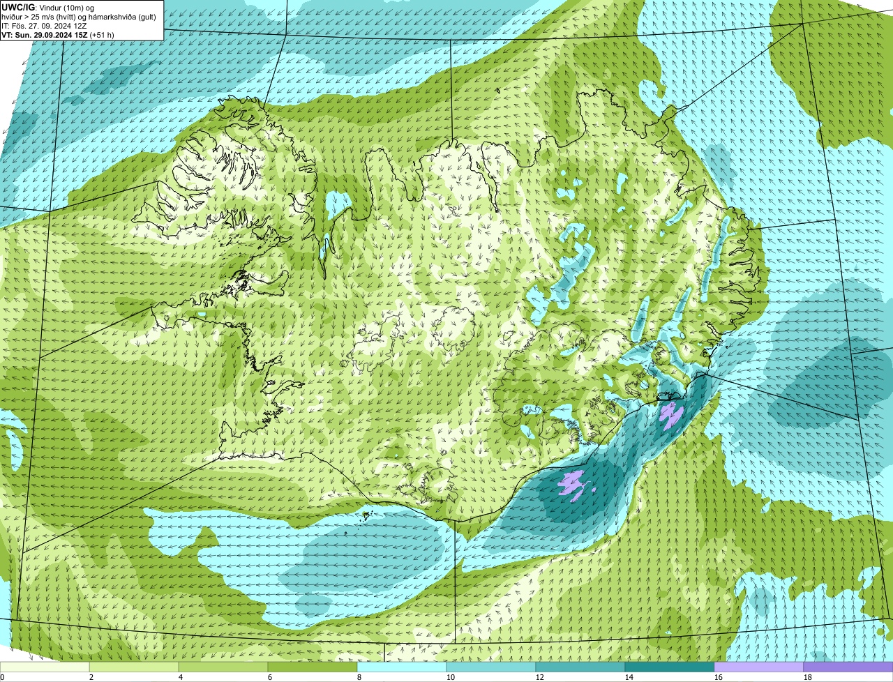Click the "UWC/IG: Vindur (10m) og" title line
The image size is (893, 682).
click(x=49, y=7)
